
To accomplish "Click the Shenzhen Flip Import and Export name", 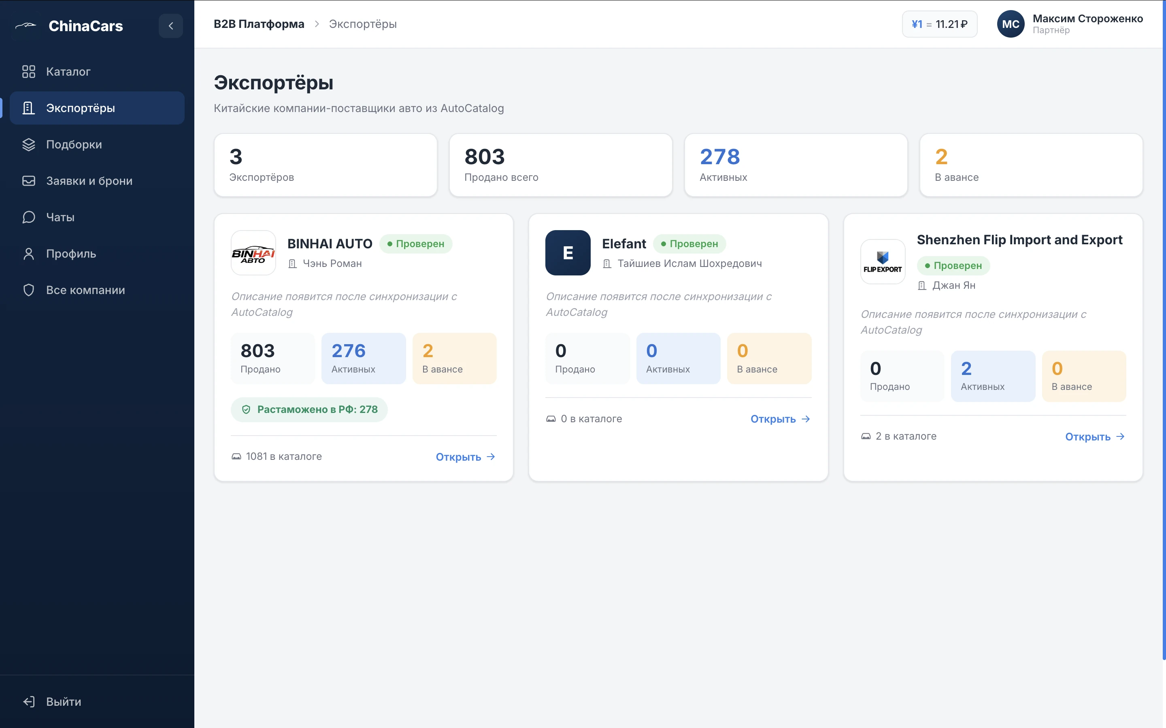I will 1019,240.
